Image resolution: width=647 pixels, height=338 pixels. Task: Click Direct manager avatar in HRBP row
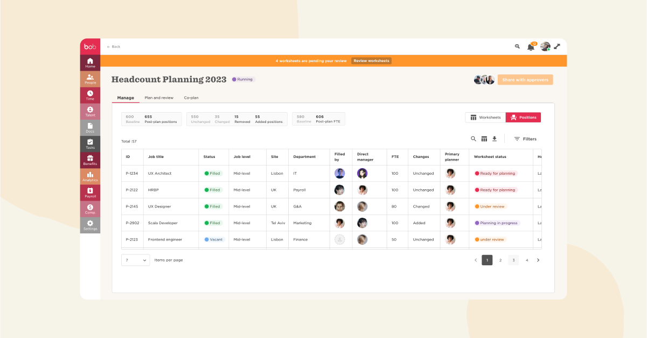(x=362, y=190)
